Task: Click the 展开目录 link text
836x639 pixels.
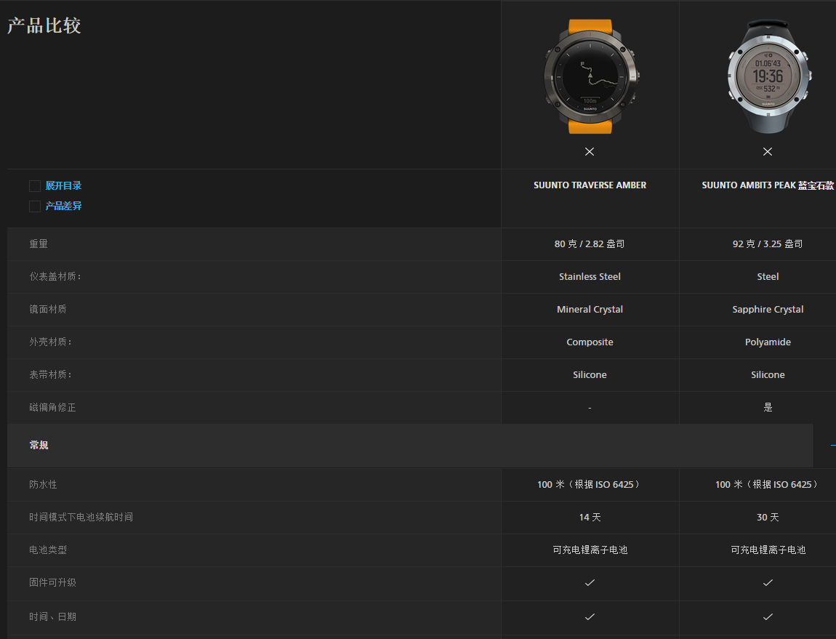Action: click(63, 185)
